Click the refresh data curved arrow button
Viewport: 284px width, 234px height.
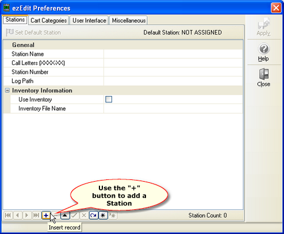(93, 216)
